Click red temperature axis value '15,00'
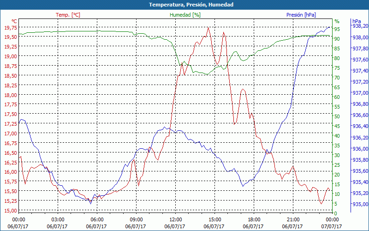This screenshot has height=231, width=369. (x=11, y=210)
